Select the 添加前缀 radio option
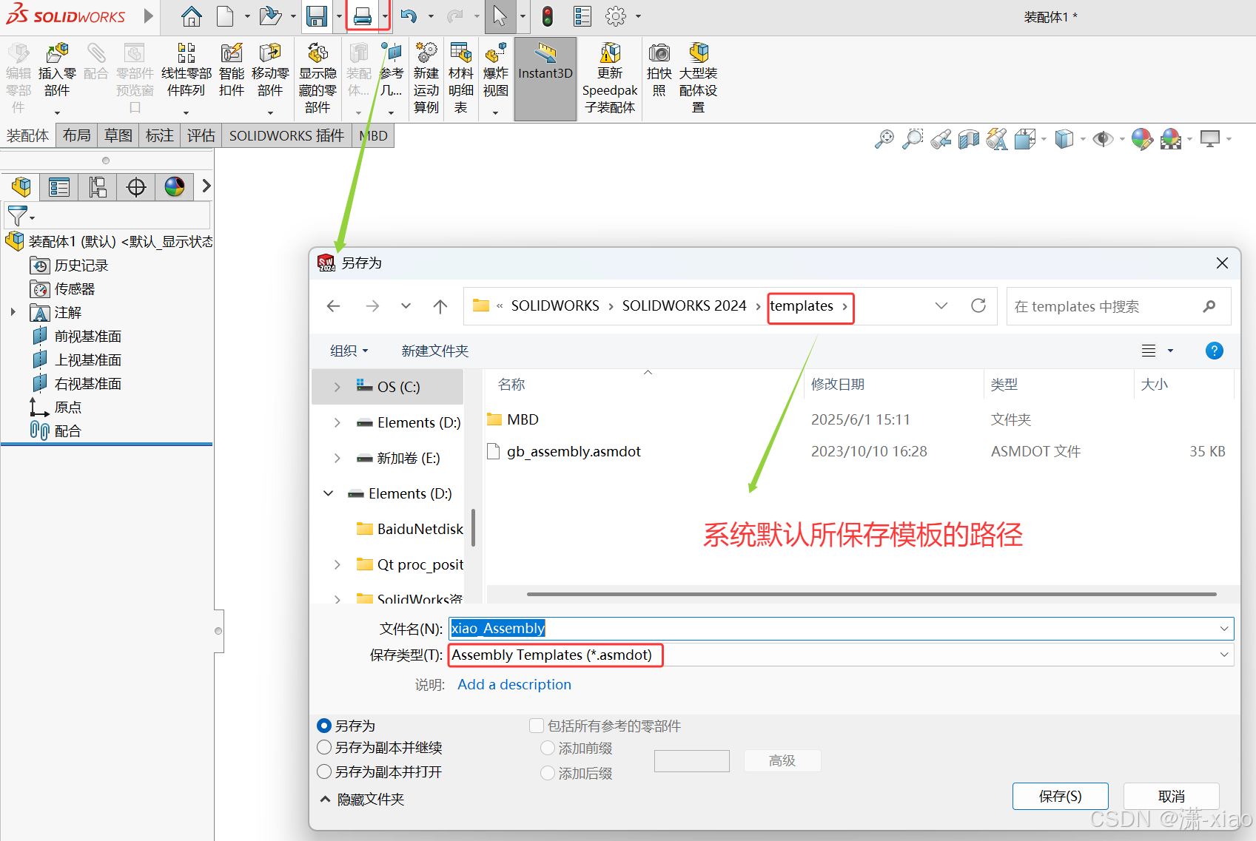This screenshot has width=1256, height=841. pyautogui.click(x=548, y=748)
